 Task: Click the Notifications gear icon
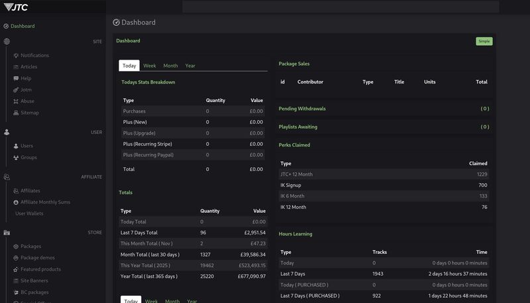tap(16, 55)
